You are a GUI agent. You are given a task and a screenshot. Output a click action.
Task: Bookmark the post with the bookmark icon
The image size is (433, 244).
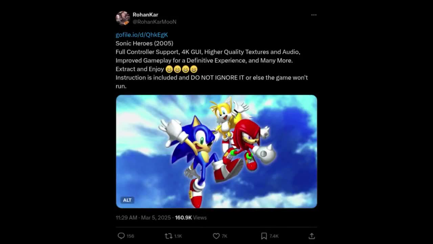tap(264, 236)
